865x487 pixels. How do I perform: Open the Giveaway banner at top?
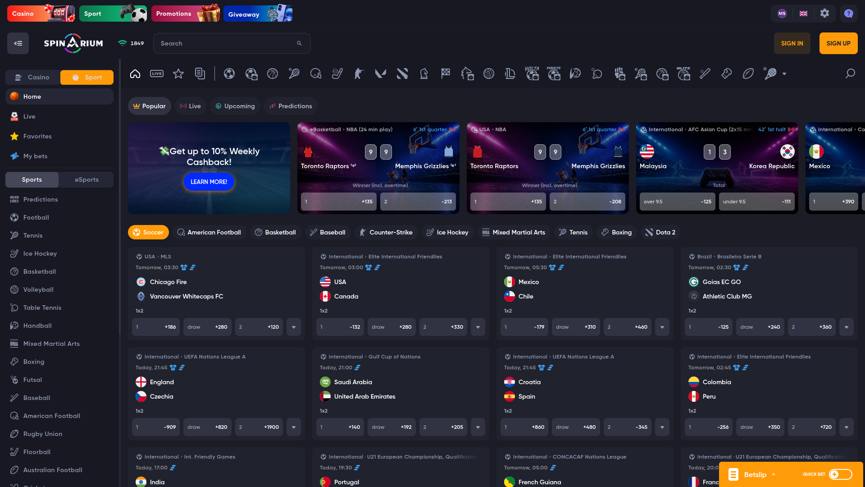pos(258,14)
